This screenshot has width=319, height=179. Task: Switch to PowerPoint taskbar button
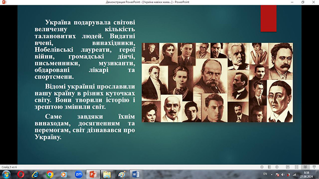click(x=93, y=174)
